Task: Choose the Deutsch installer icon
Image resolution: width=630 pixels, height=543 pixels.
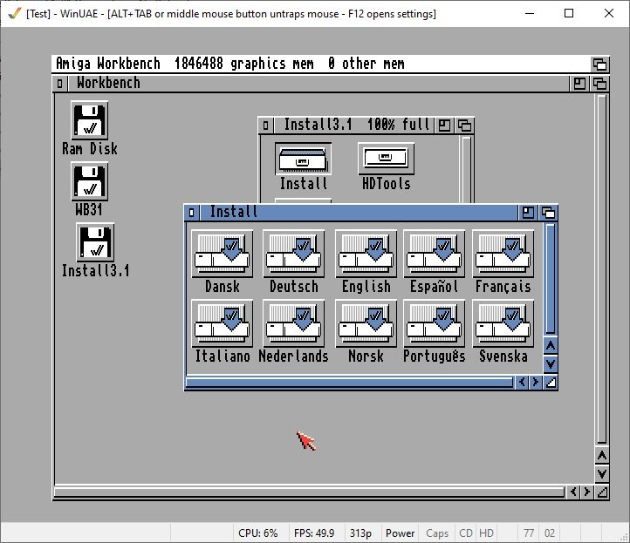Action: (294, 254)
